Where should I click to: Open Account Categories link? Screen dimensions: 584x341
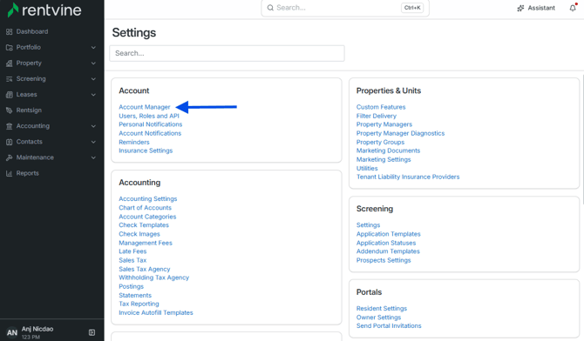click(x=147, y=217)
